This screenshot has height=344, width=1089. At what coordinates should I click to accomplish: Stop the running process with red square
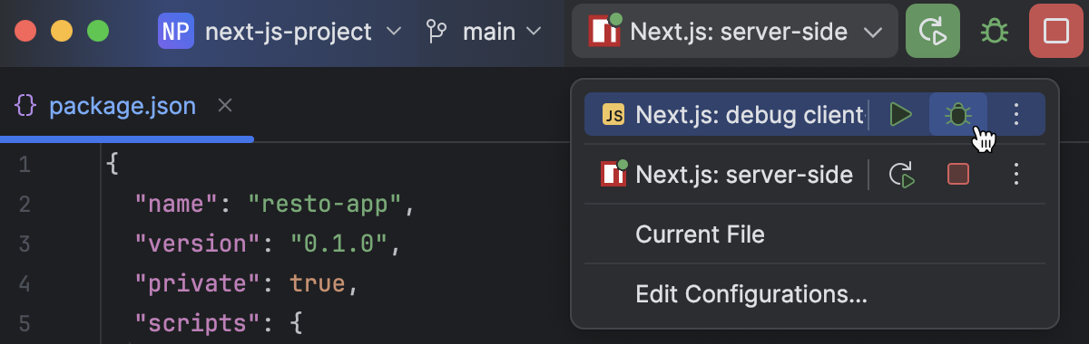coord(1056,32)
